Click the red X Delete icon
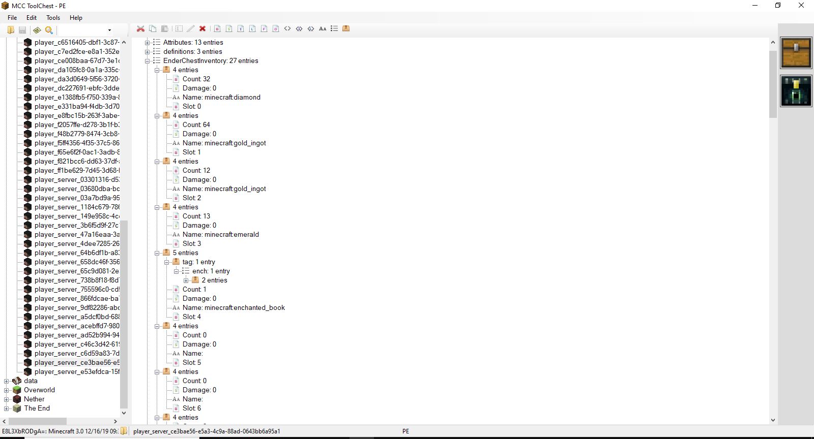 coord(202,29)
